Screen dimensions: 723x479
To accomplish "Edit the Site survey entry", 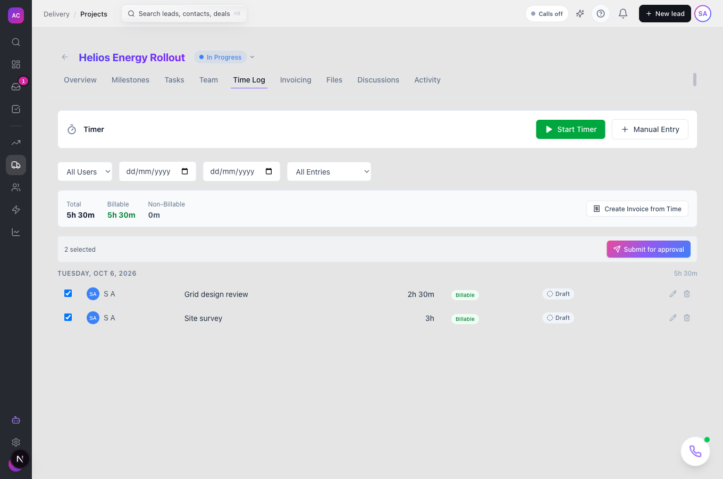I will (x=673, y=318).
